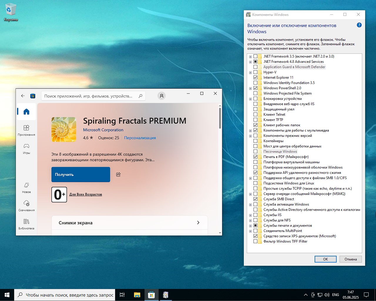
Task: Click the search magnifier in Store
Action: pos(140,96)
